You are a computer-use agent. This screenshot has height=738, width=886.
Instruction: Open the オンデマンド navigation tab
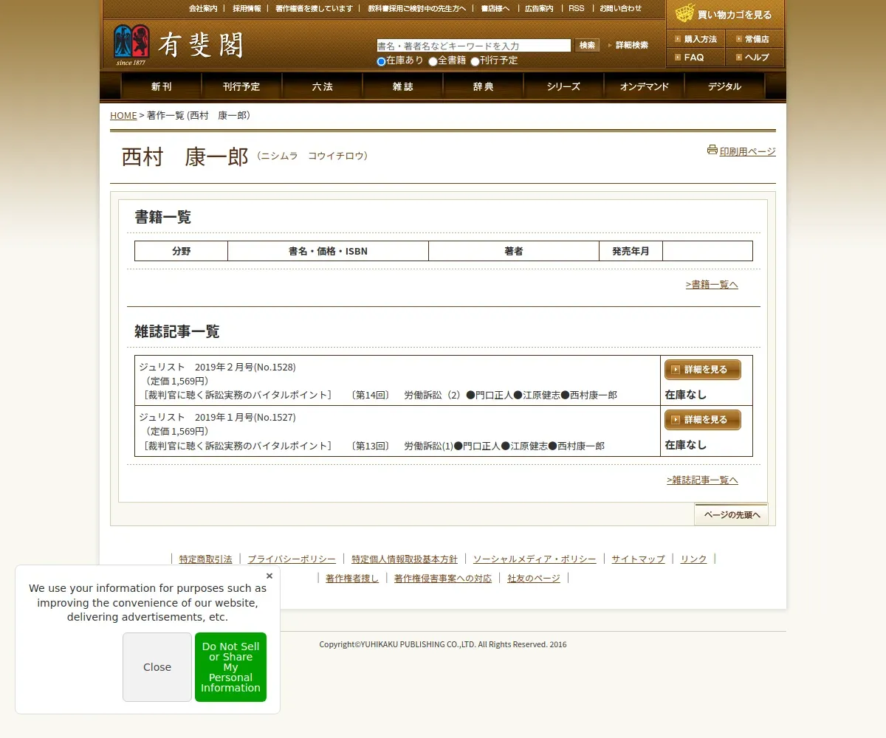click(644, 86)
